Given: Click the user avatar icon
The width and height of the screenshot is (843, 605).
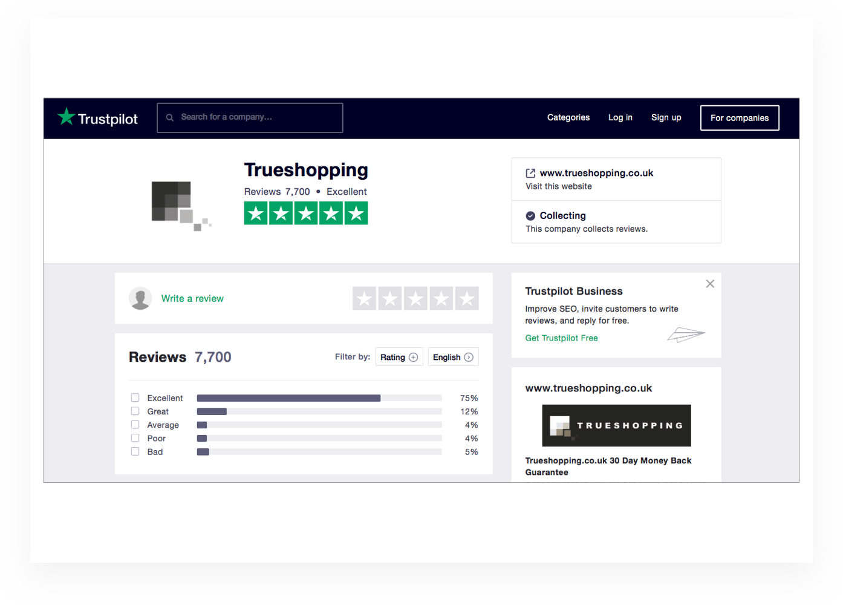Looking at the screenshot, I should click(x=140, y=298).
